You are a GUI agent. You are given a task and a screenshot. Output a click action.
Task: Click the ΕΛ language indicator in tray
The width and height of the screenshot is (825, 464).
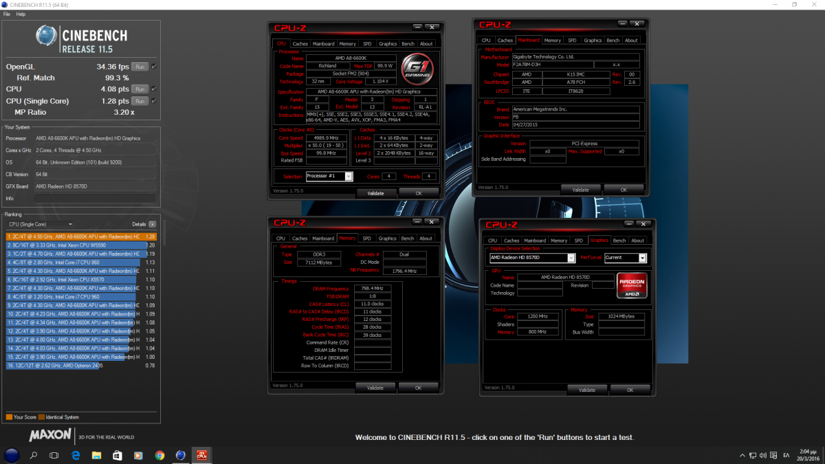(x=786, y=455)
